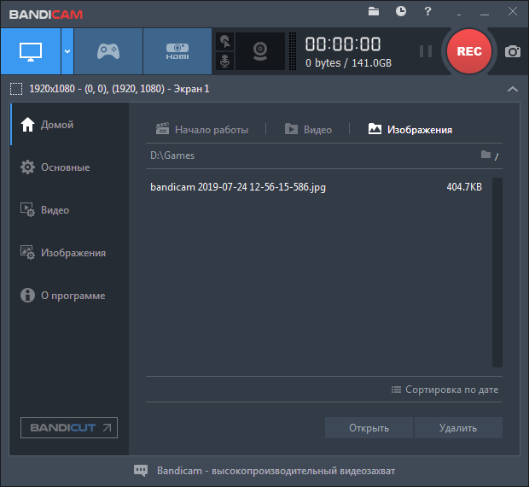Select bandicam 2019-07-24 jpg file

(x=237, y=187)
